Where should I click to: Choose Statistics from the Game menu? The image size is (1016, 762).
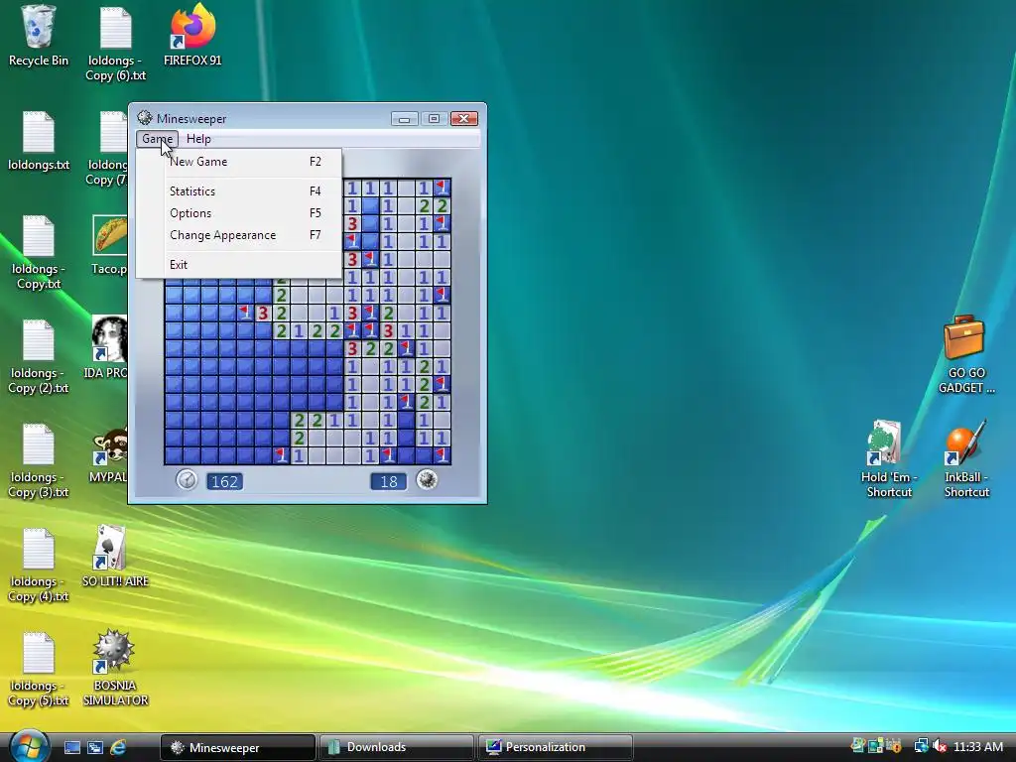238,191
